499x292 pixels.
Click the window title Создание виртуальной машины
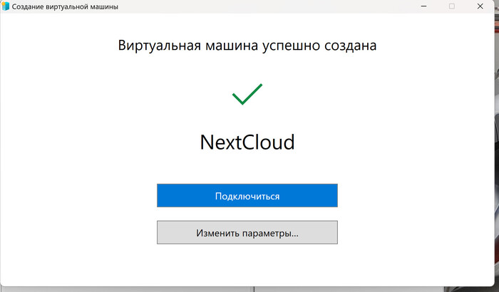coord(65,6)
